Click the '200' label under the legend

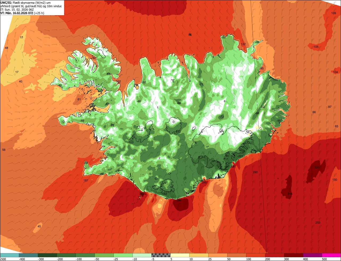click(267, 259)
